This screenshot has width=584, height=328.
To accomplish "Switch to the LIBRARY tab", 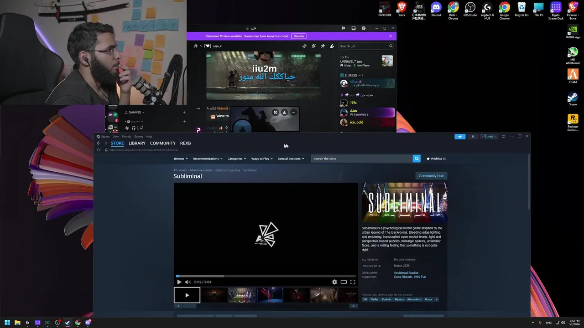I will click(137, 143).
